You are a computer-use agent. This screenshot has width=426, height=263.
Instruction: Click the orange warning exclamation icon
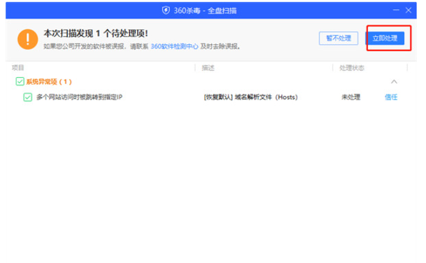(27, 39)
